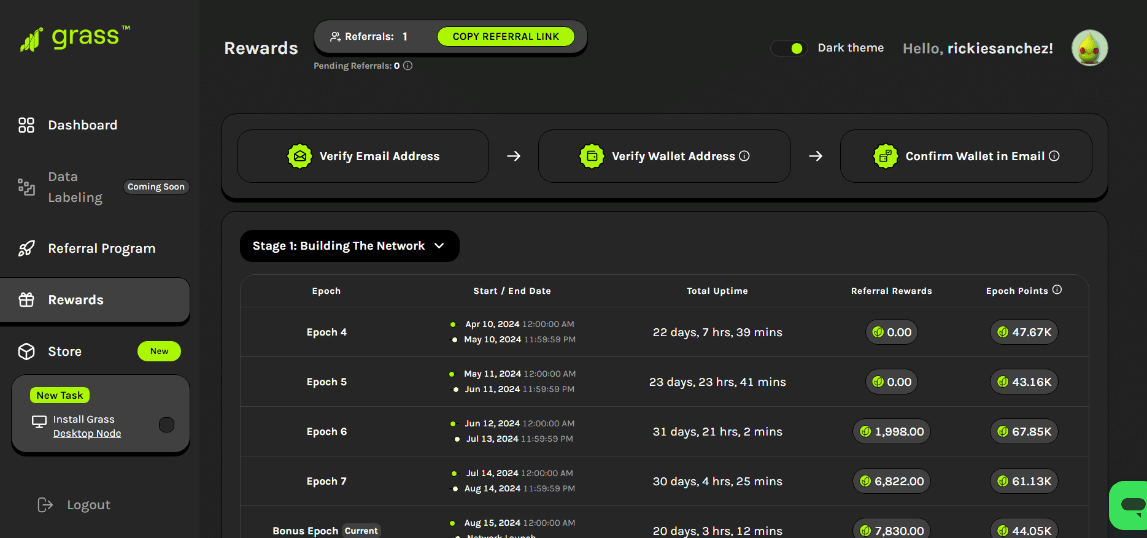This screenshot has height=538, width=1147.
Task: Click the Epoch 7 referral rewards 6,822.00
Action: click(892, 481)
